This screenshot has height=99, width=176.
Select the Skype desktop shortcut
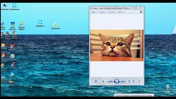[12, 75]
